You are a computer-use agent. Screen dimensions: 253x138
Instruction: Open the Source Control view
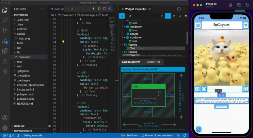(x=5, y=30)
